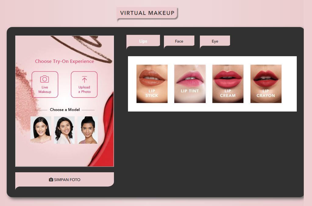The width and height of the screenshot is (312, 206).
Task: Choose the model with wavy hair
Action: pos(64,130)
